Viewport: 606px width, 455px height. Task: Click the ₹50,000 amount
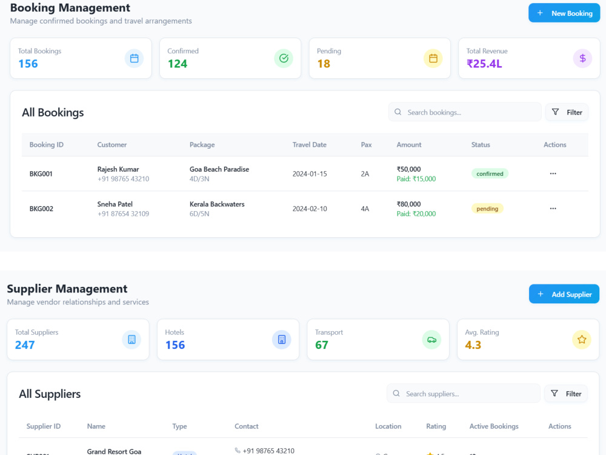coord(408,169)
